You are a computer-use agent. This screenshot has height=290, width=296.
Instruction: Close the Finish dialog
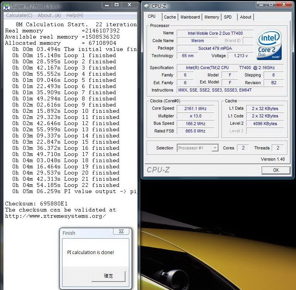tap(121, 232)
